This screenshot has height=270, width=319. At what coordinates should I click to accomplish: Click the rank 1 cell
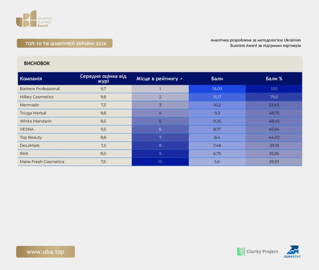click(160, 89)
